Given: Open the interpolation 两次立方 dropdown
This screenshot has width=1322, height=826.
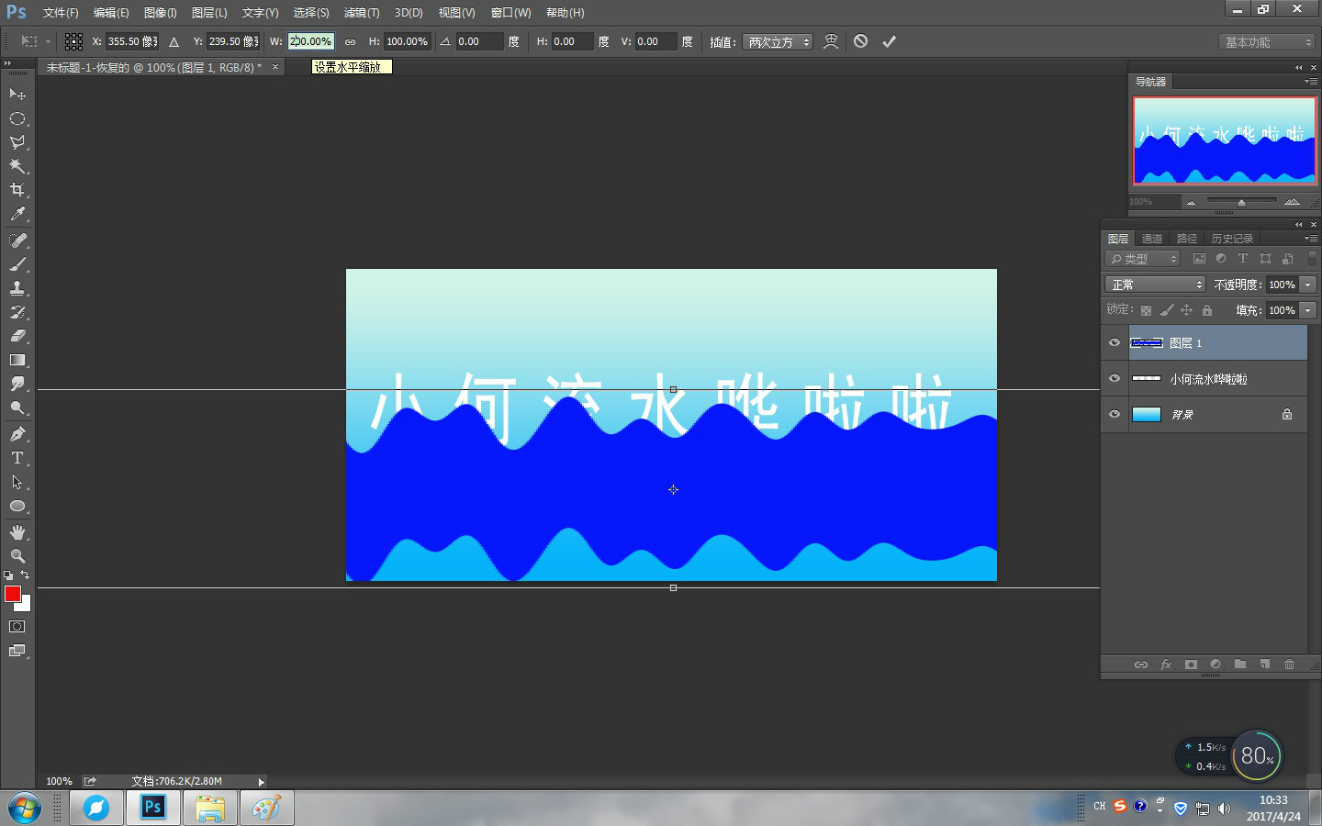Looking at the screenshot, I should [778, 42].
